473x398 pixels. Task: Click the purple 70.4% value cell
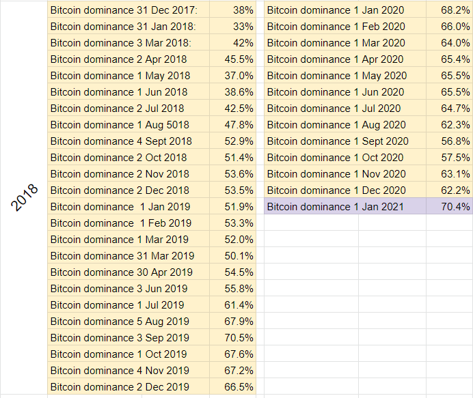click(x=450, y=206)
